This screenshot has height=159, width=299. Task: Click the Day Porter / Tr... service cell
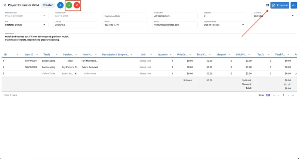70,67
